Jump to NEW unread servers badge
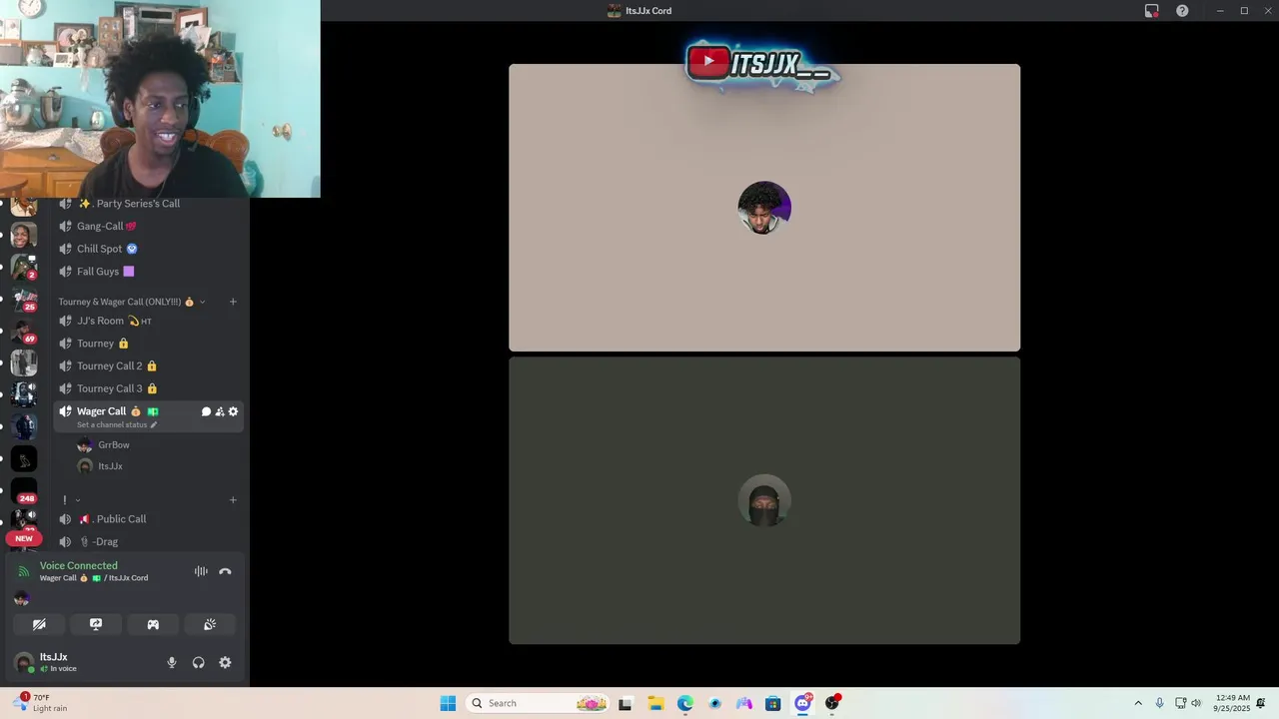This screenshot has height=719, width=1279. [x=24, y=538]
